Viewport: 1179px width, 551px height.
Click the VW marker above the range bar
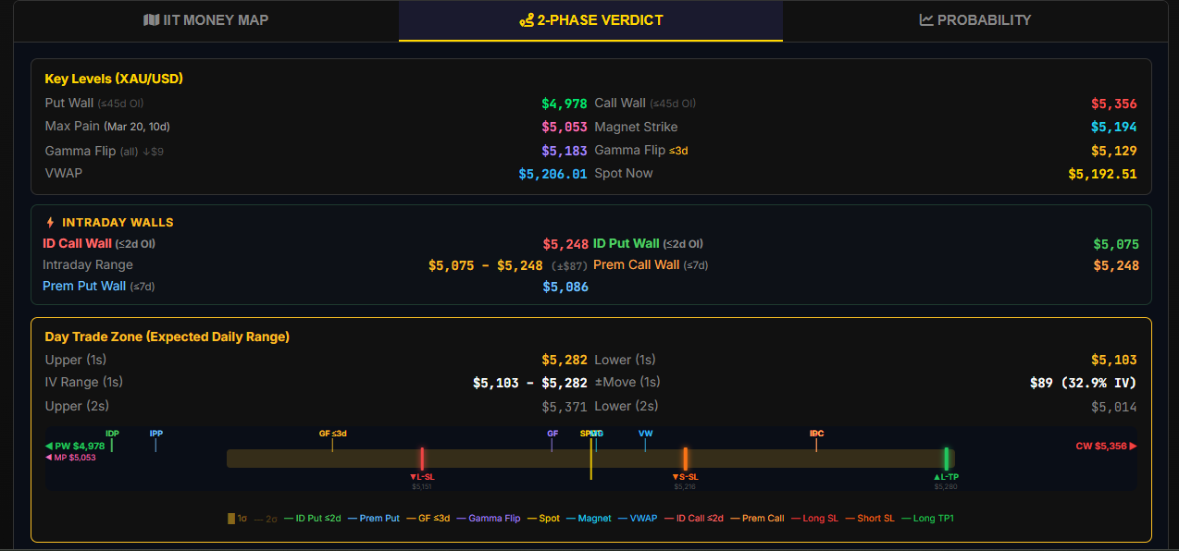645,434
